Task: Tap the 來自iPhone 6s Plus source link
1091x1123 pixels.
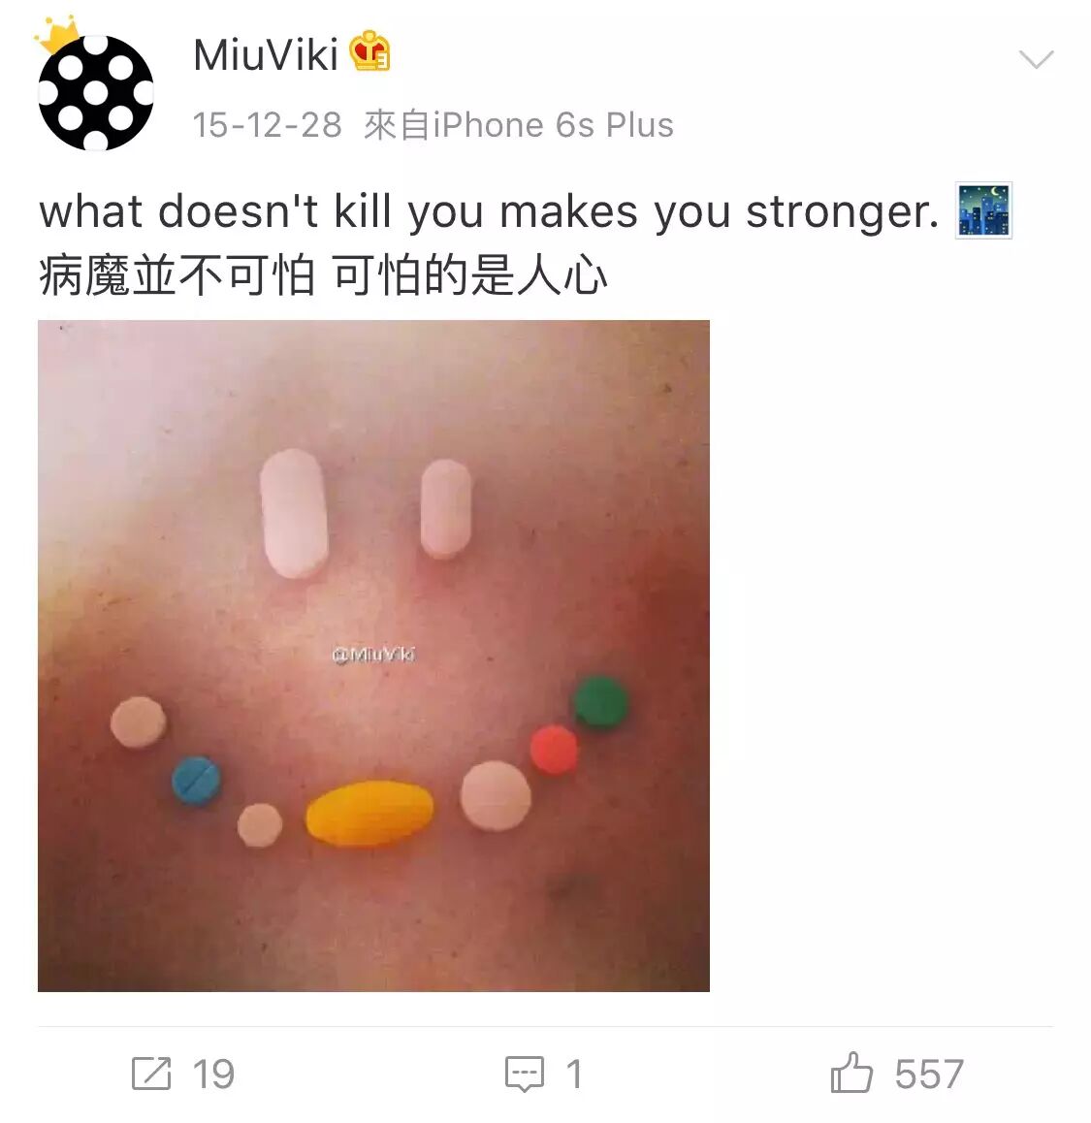Action: pyautogui.click(x=519, y=125)
